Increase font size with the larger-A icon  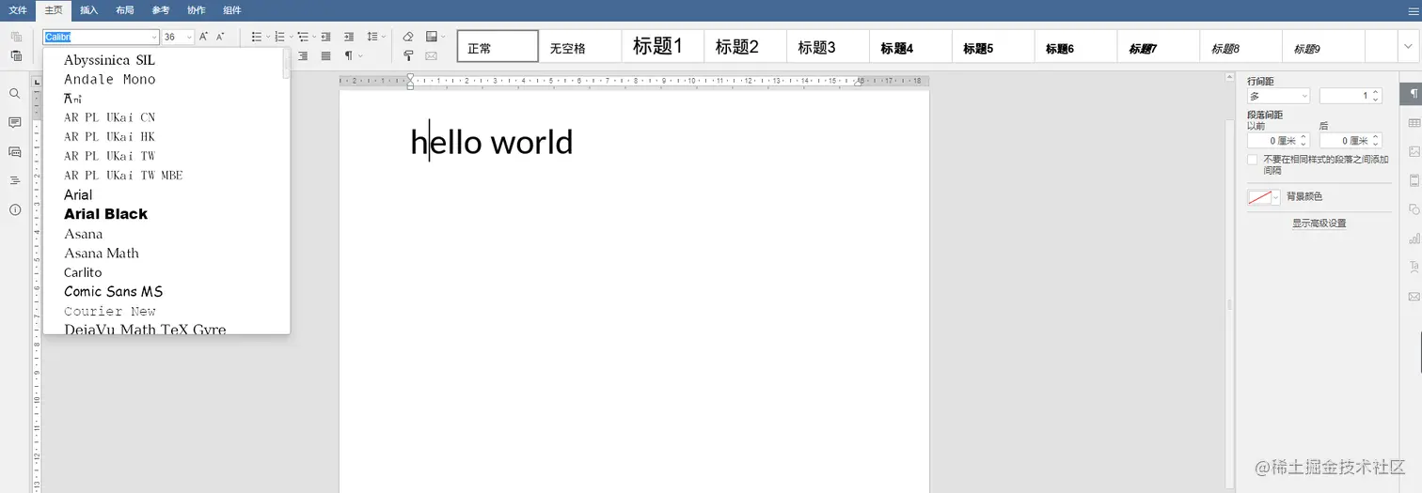(x=203, y=37)
